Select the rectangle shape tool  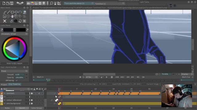click(x=12, y=12)
